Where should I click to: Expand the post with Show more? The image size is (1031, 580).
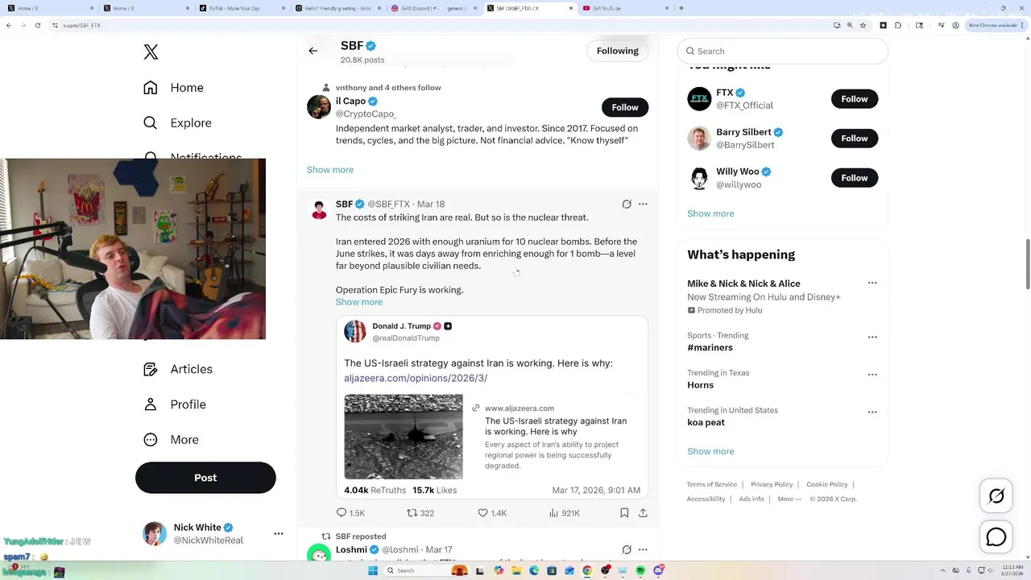(359, 302)
